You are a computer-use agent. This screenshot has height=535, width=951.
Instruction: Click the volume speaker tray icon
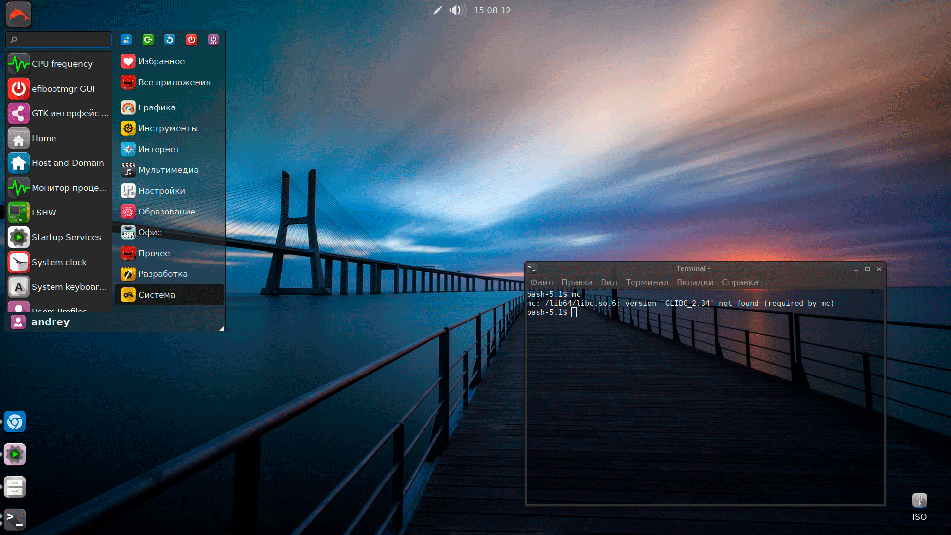tap(457, 10)
